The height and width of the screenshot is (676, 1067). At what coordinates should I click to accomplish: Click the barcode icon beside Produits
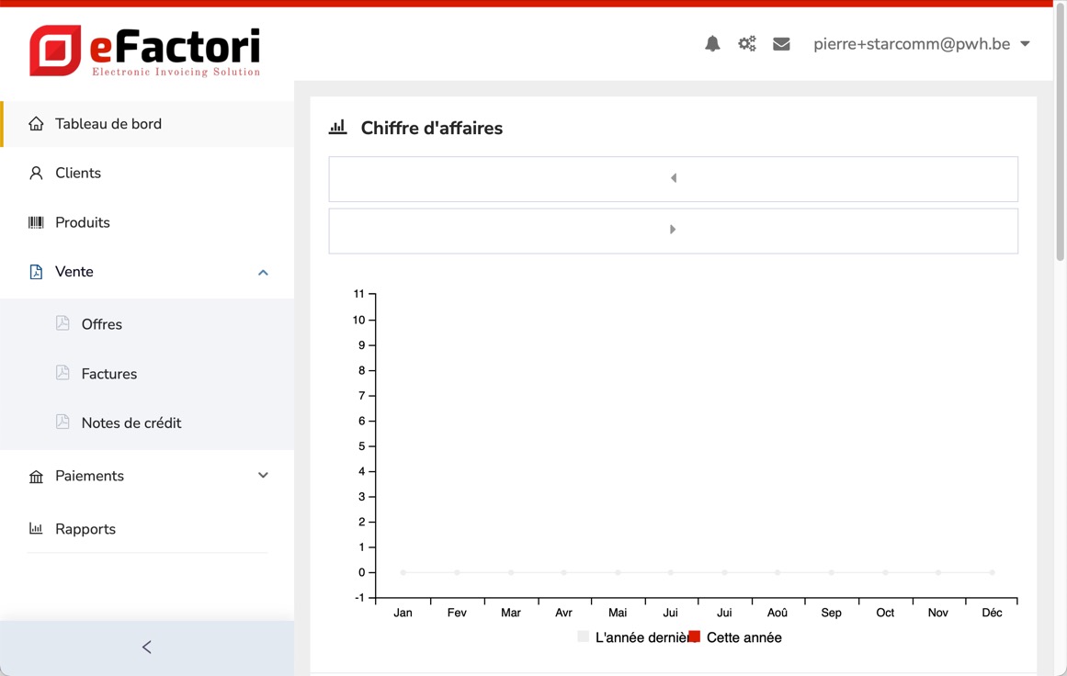[x=36, y=222]
